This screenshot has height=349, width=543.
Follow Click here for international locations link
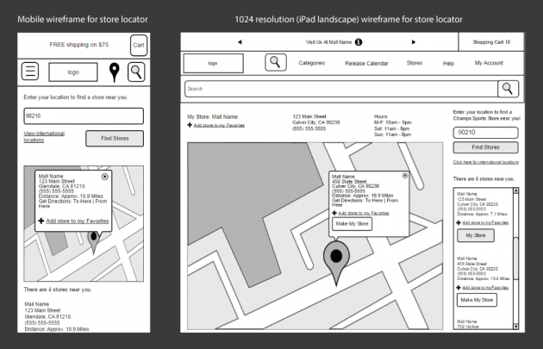point(486,162)
